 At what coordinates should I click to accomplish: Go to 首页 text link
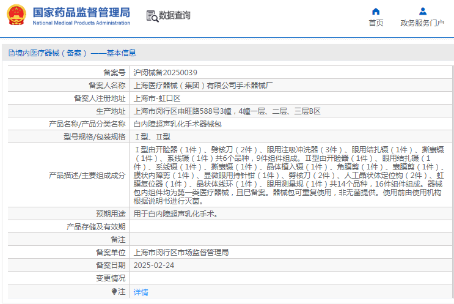click(x=376, y=23)
